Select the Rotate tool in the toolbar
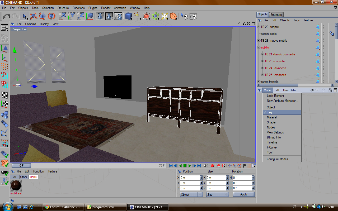Screen dimensions: 338x211 coord(51,16)
